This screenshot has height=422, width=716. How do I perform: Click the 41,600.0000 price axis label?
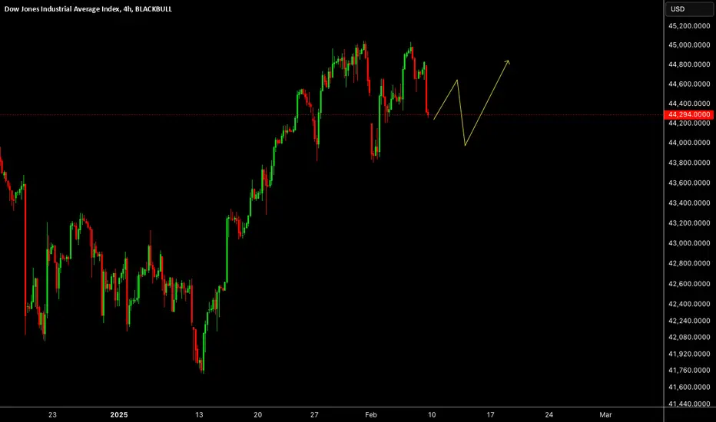click(689, 387)
